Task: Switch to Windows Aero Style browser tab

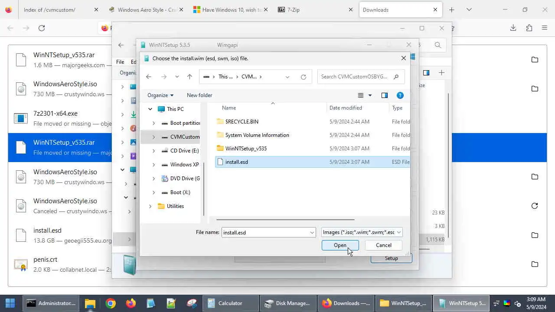Action: point(147,10)
